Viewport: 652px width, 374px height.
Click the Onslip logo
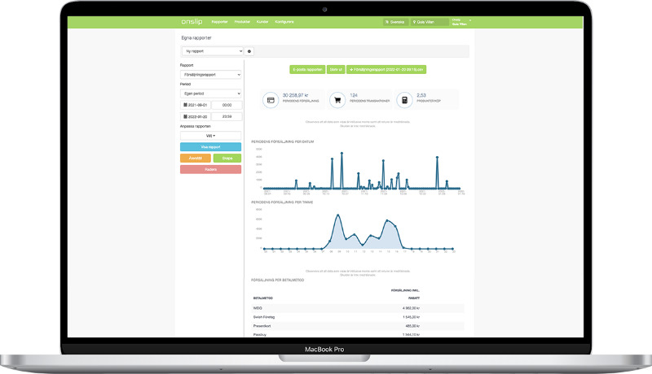pos(192,22)
